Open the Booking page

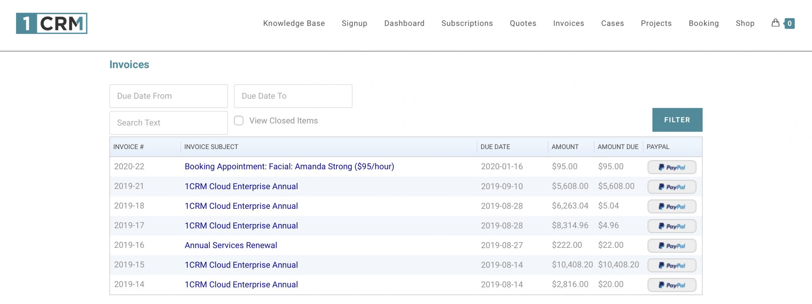[x=704, y=23]
